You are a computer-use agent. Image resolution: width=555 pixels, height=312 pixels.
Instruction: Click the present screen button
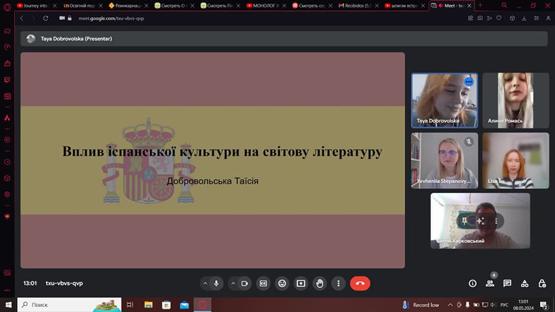tap(301, 284)
